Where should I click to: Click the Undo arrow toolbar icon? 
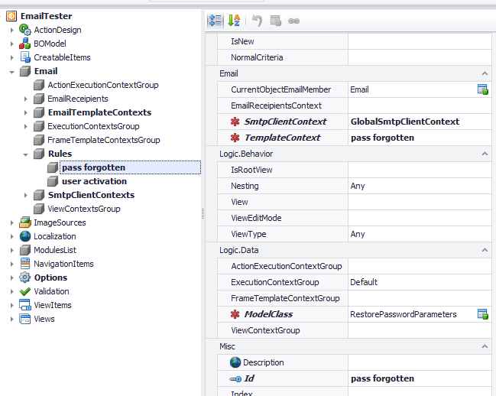tap(257, 21)
